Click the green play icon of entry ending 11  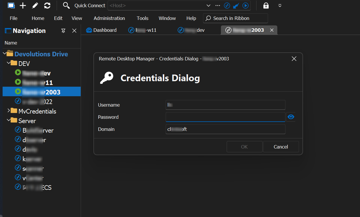point(18,82)
